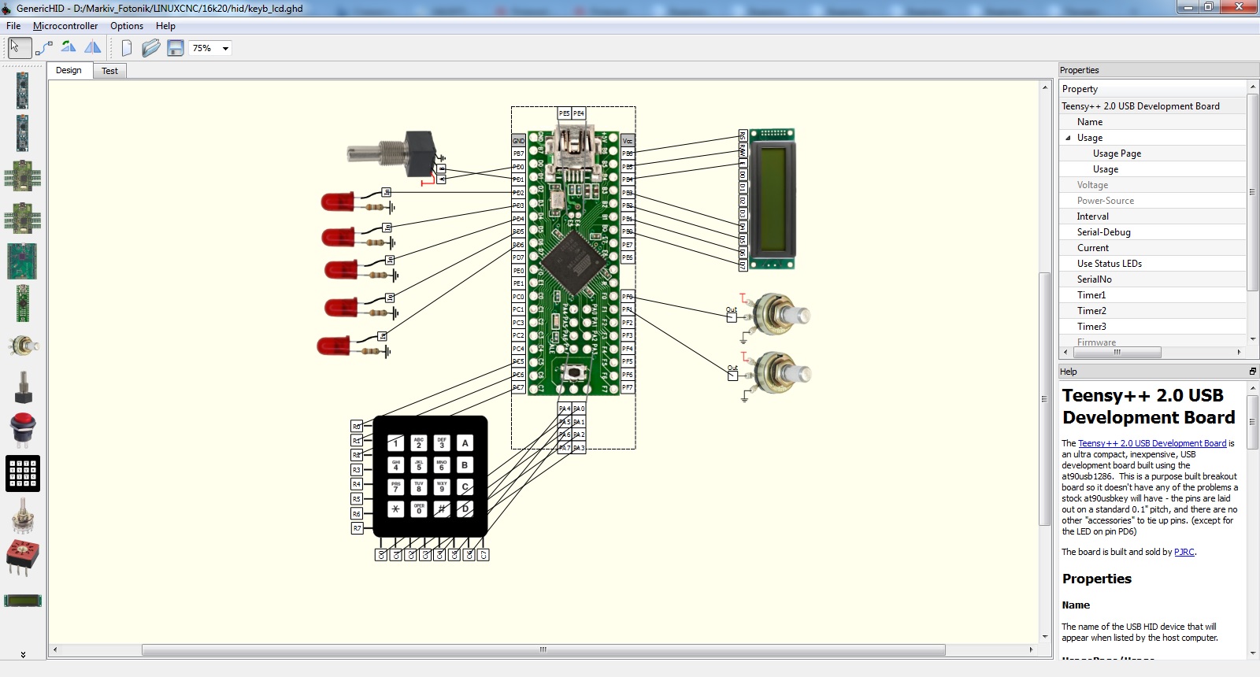Viewport: 1260px width, 677px height.
Task: Select the Timer2 property row
Action: [x=1153, y=311]
